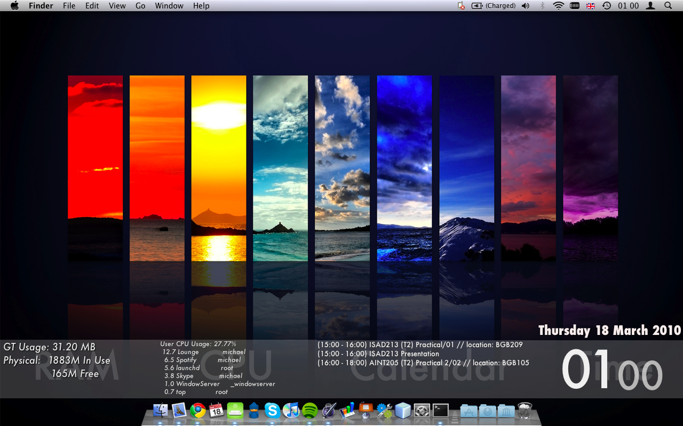
Task: Launch Skype from the dock
Action: [272, 411]
